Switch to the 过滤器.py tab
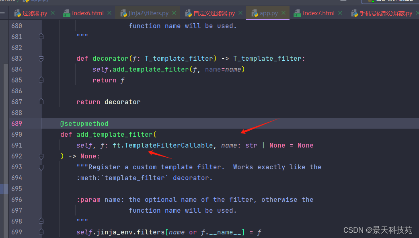 (35, 13)
